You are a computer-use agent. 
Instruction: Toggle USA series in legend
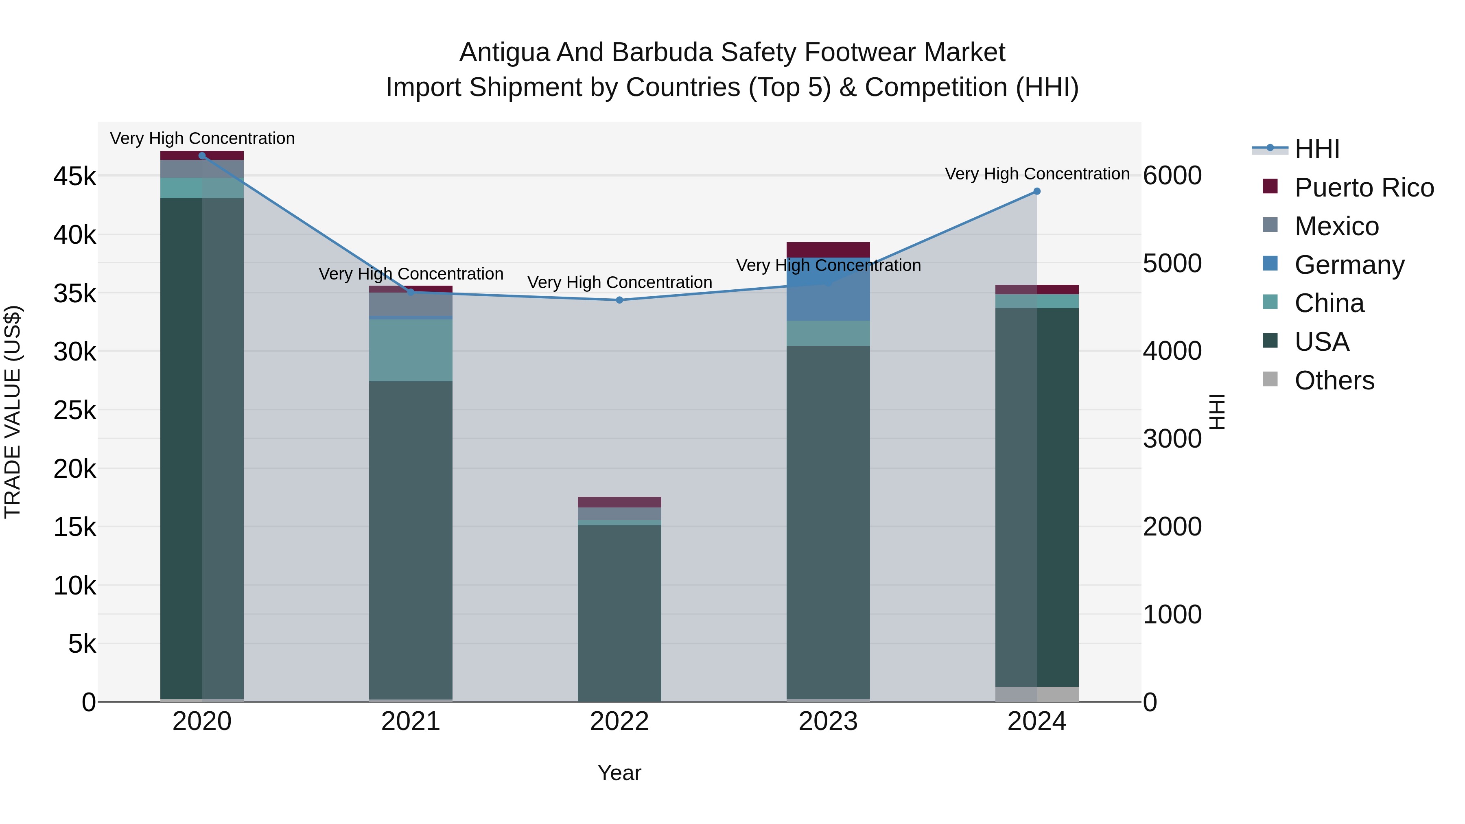1306,342
